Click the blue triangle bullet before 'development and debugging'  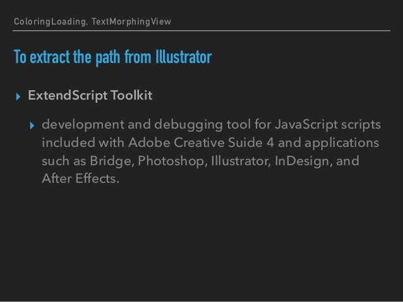point(32,125)
